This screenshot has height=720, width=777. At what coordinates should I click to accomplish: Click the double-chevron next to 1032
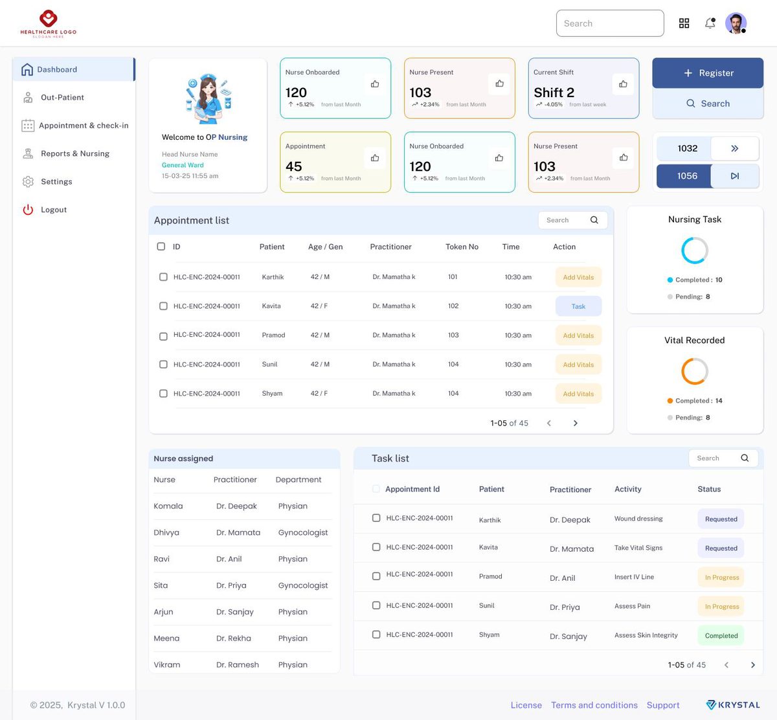(735, 148)
